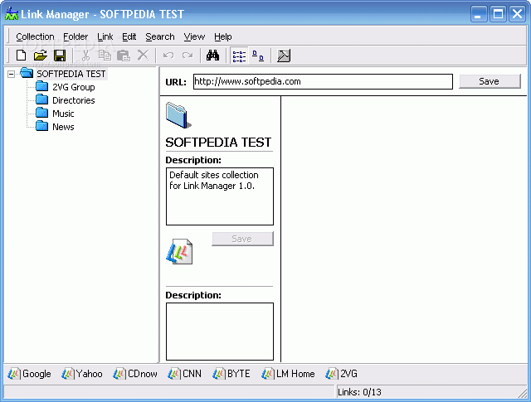
Task: Minimize the Link Manager window
Action: [x=479, y=14]
